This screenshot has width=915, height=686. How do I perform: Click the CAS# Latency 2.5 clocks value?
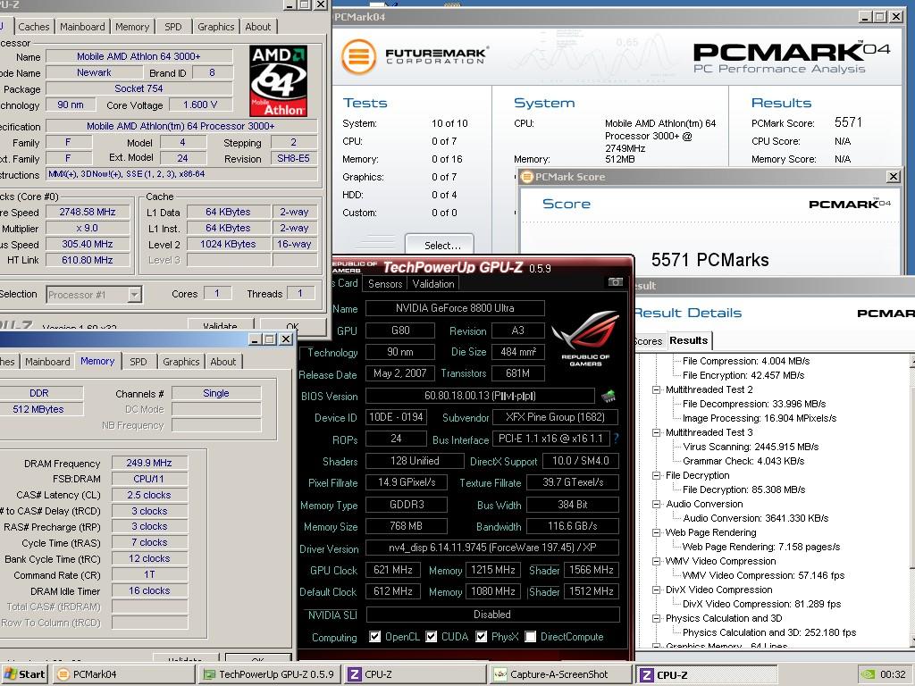click(x=149, y=495)
